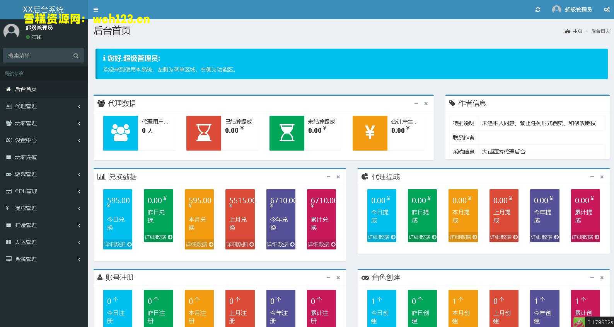Expand the 设置中心 sidebar menu
This screenshot has height=327, width=614.
pos(44,140)
